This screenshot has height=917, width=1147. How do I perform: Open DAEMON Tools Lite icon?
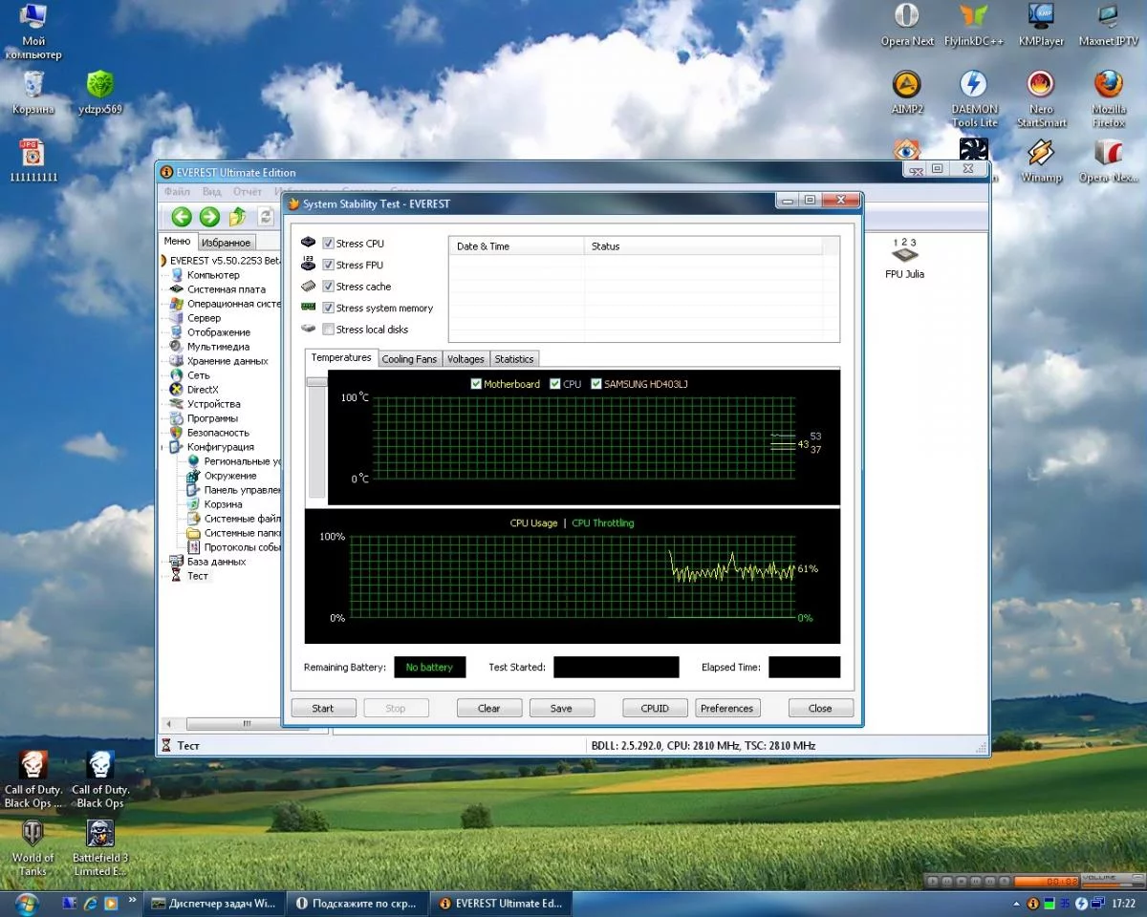(974, 98)
